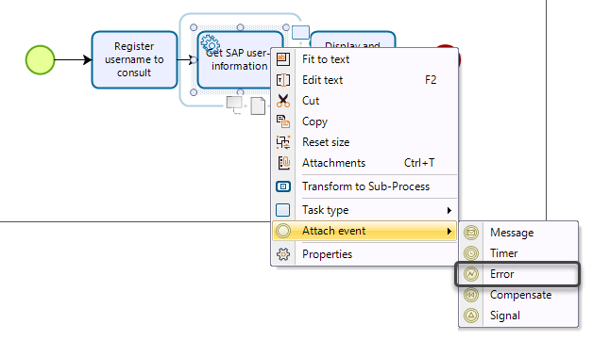
Task: Click the blue task shape icon beside selected task
Action: click(x=300, y=32)
